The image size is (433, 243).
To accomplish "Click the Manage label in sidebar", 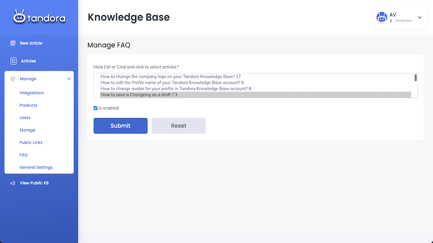I will (28, 79).
